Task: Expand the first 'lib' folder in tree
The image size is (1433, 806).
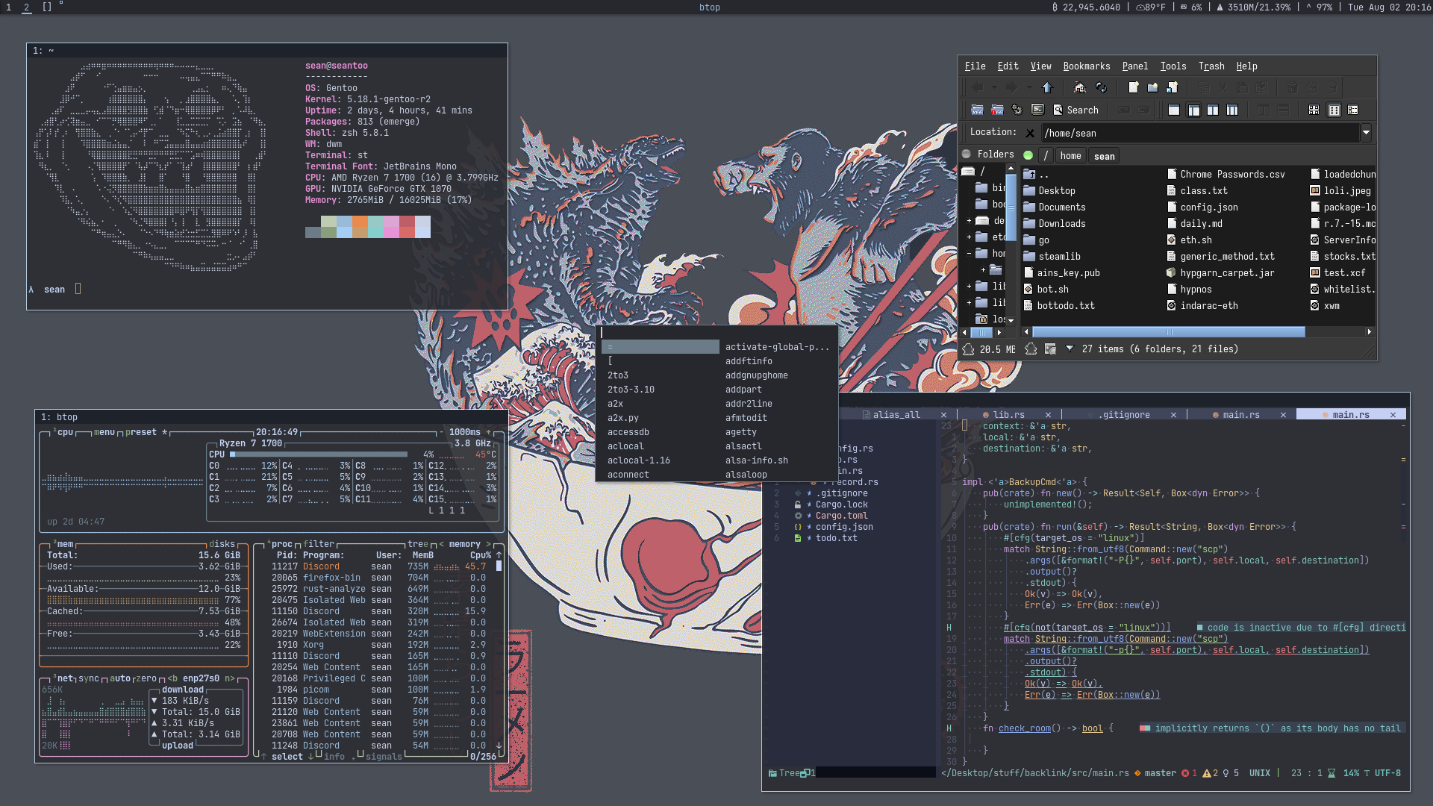Action: pyautogui.click(x=970, y=287)
